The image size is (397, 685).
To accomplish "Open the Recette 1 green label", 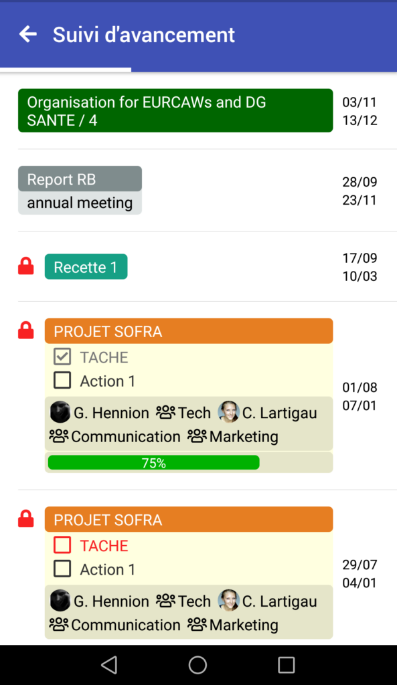I will pos(86,266).
